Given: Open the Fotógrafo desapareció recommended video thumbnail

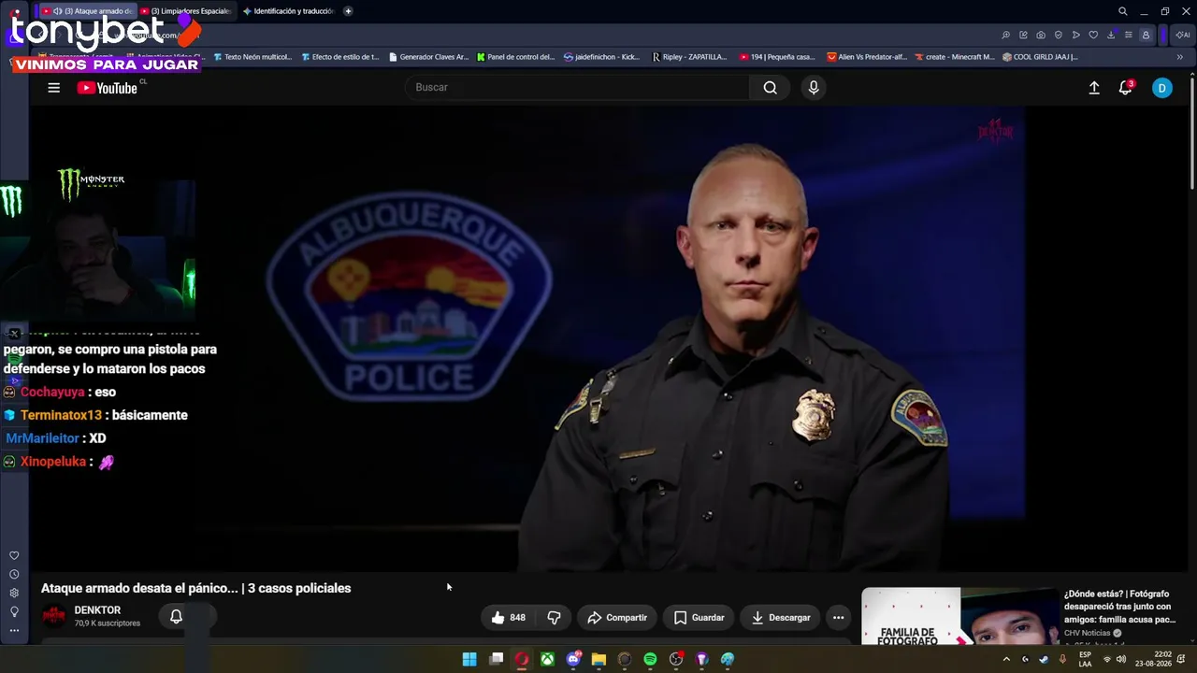Looking at the screenshot, I should coord(960,616).
